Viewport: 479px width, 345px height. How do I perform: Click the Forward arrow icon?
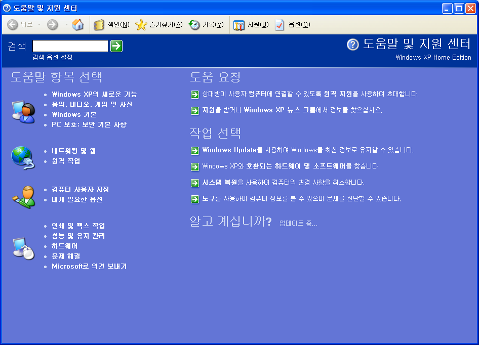53,24
